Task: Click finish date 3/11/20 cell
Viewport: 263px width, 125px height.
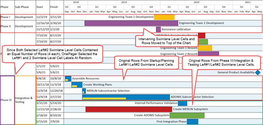Action: tap(57, 17)
